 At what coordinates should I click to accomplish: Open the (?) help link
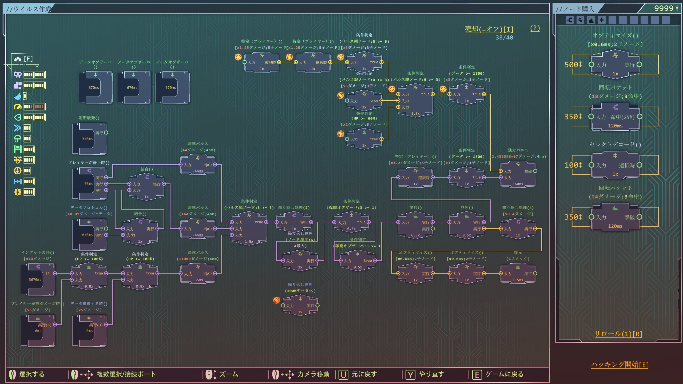coord(535,28)
